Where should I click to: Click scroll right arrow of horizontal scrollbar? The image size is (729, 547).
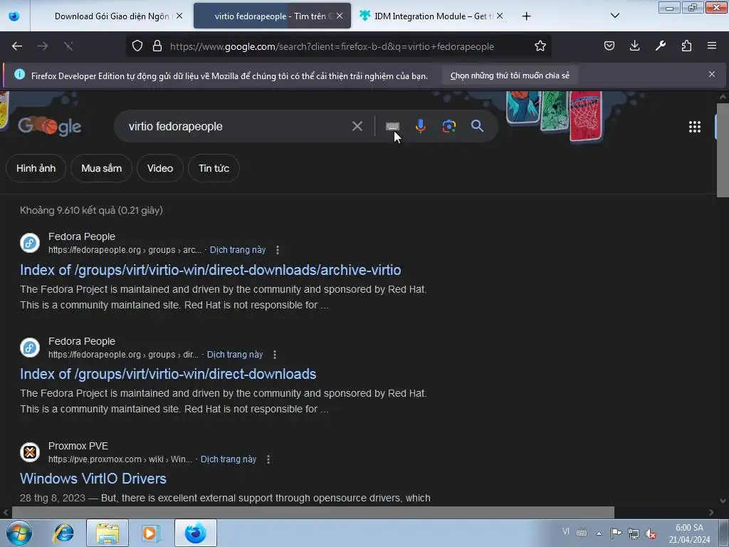click(711, 513)
